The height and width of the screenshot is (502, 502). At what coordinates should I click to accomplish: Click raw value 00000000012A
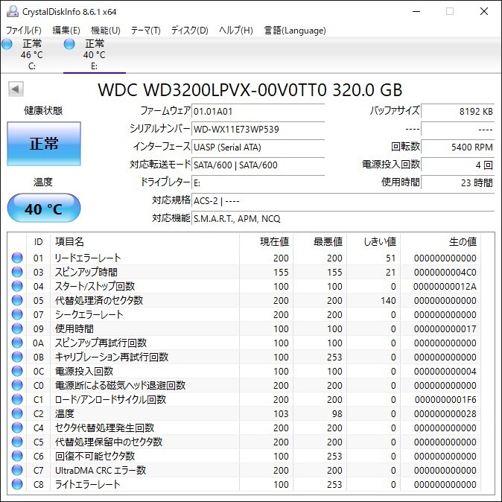[x=445, y=286]
